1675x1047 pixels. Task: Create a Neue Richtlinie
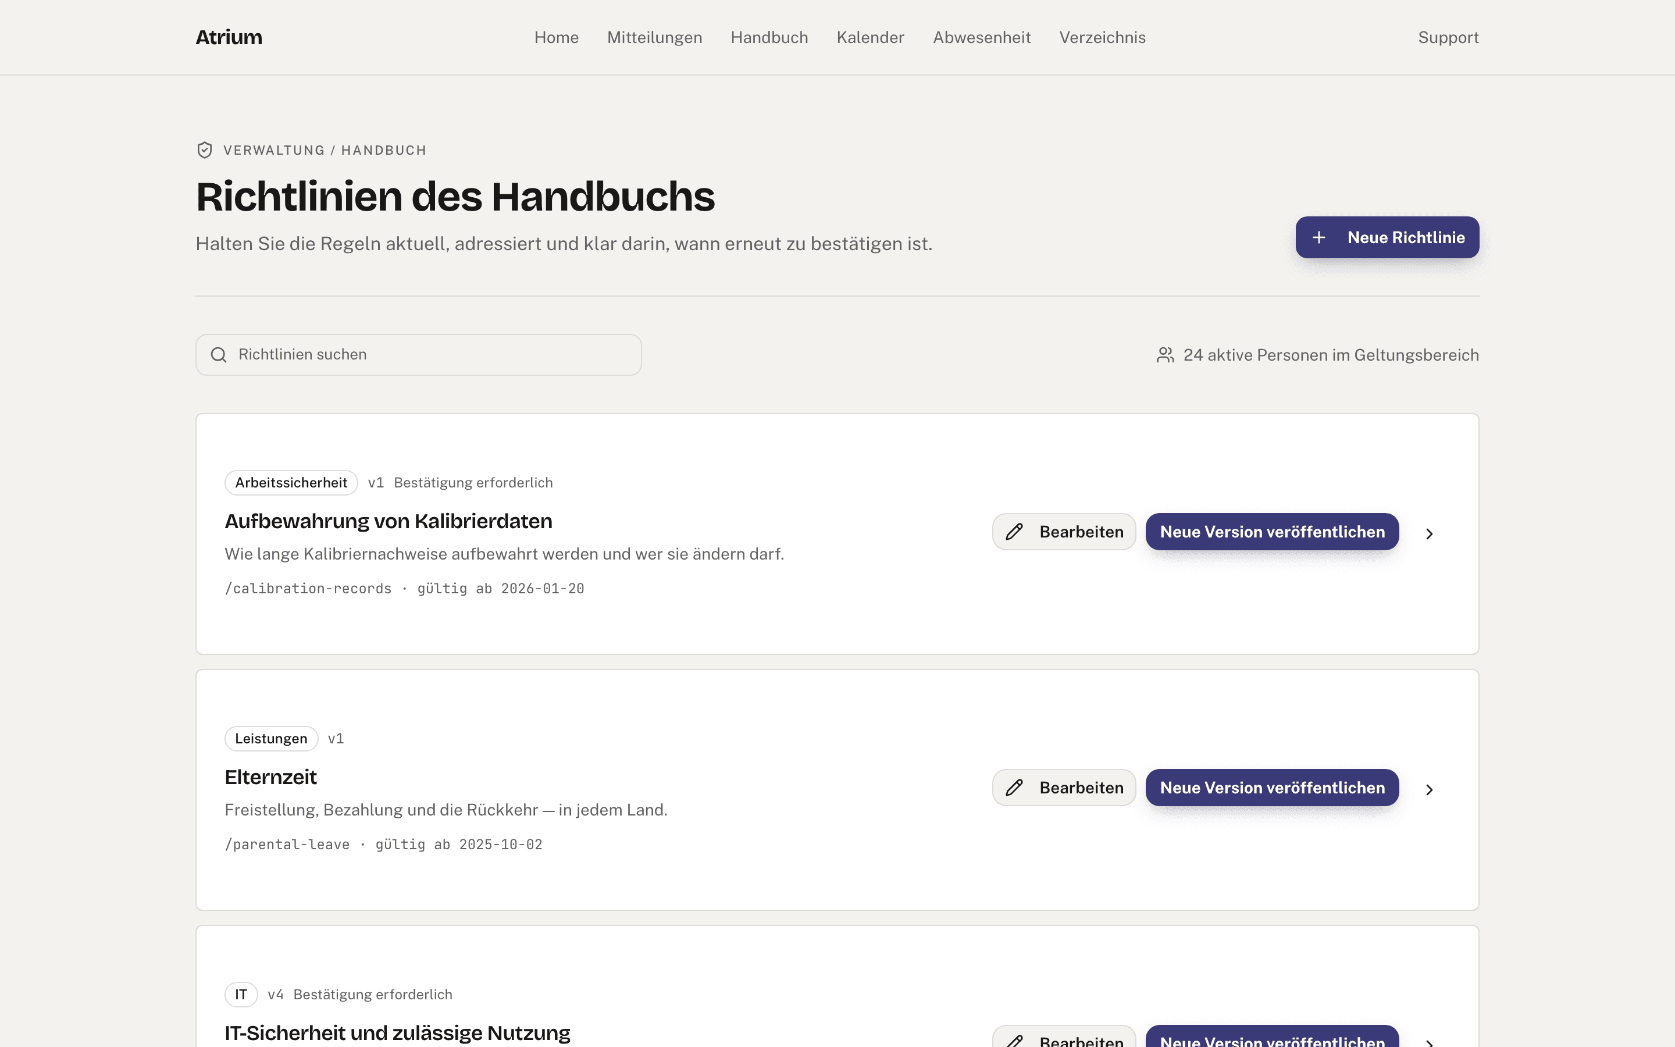coord(1387,237)
